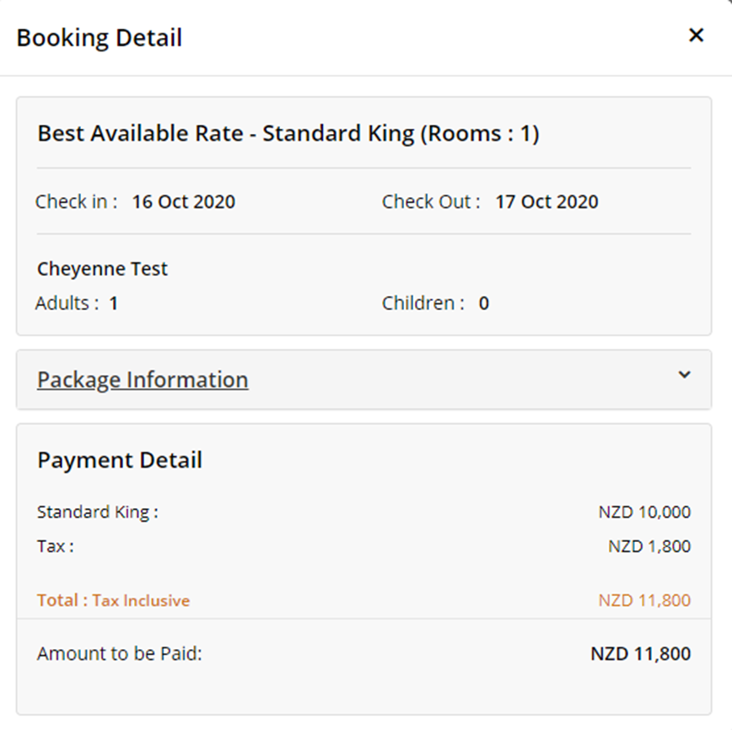This screenshot has width=732, height=730.
Task: Click the check-out date 17 Oct 2020
Action: pyautogui.click(x=546, y=202)
